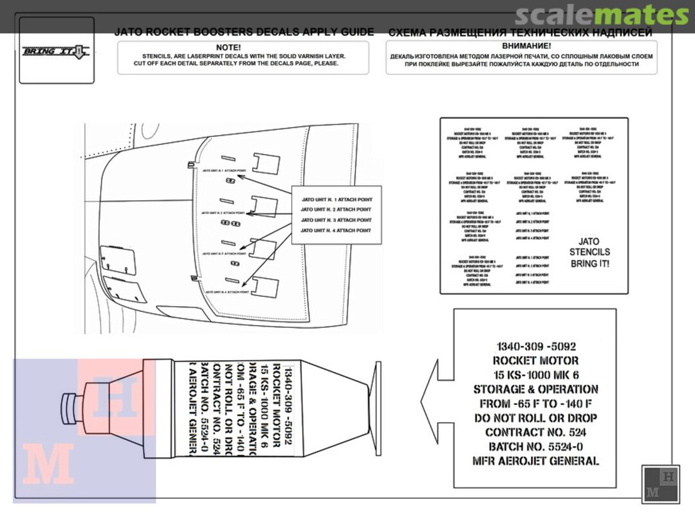Click 'JATO UNIT N. 4 ATTACH POINT' in callout box
The width and height of the screenshot is (695, 517).
(x=336, y=230)
